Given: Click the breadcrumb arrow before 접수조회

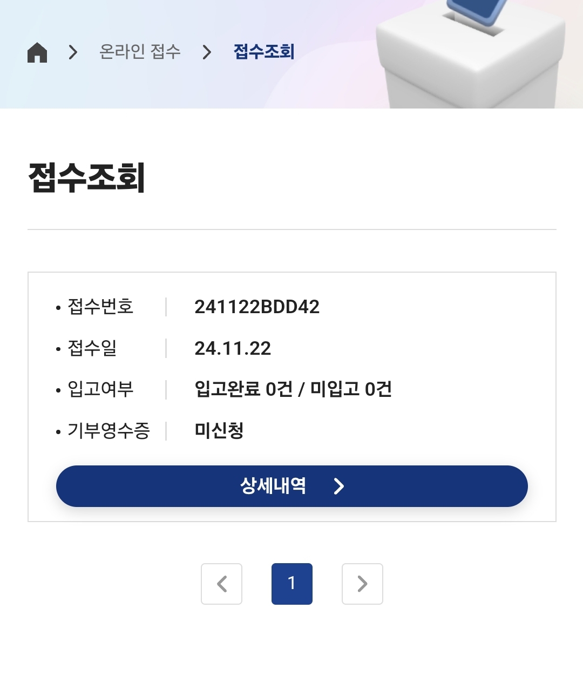Looking at the screenshot, I should pyautogui.click(x=207, y=52).
